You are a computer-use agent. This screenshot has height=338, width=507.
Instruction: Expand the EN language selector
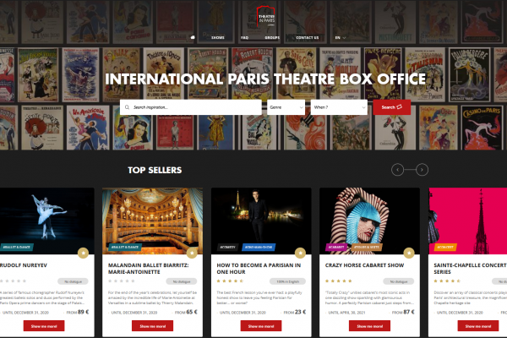(x=341, y=37)
